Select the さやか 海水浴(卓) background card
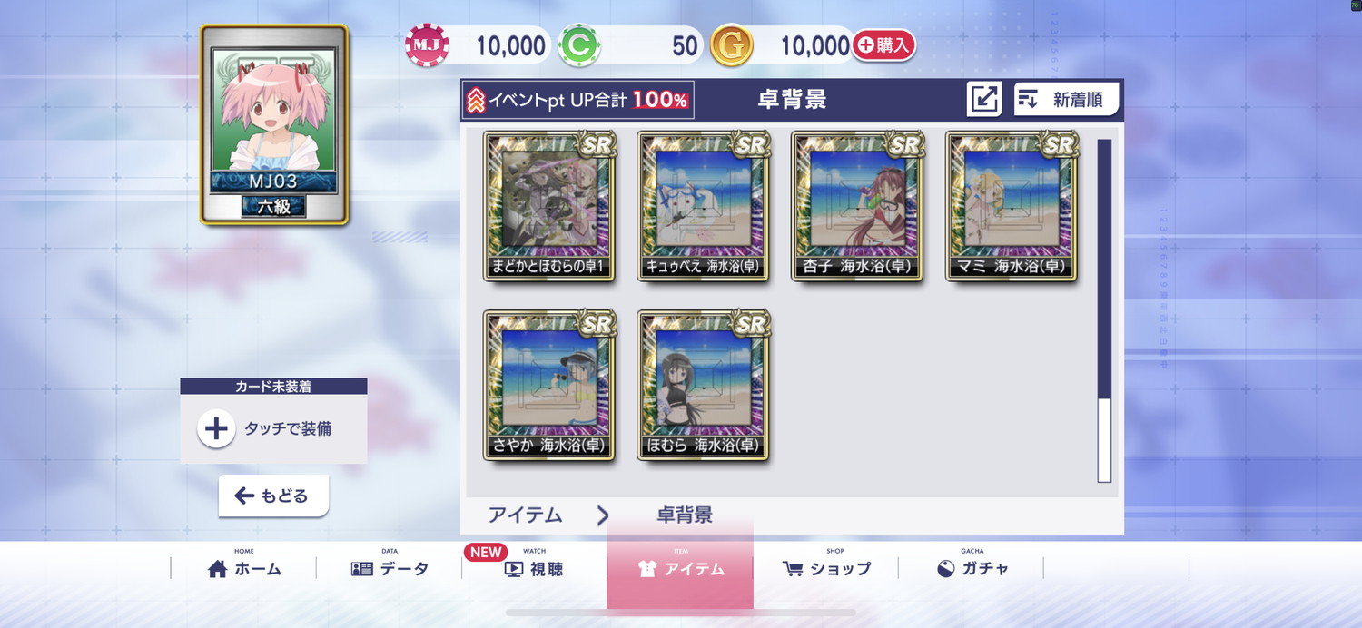The image size is (1362, 628). click(549, 385)
